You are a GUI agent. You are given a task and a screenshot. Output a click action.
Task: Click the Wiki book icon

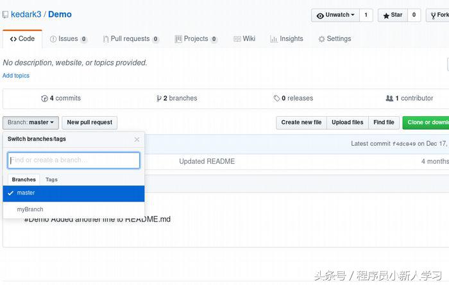[237, 39]
